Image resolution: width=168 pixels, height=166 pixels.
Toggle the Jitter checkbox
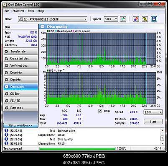100,111
